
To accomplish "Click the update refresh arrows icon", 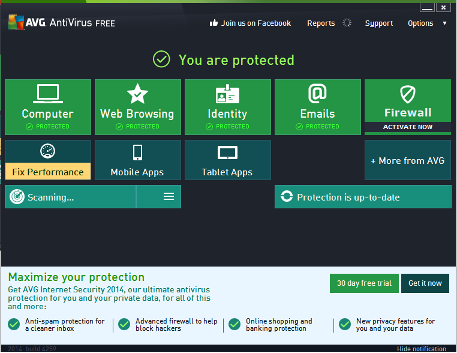I will pyautogui.click(x=287, y=196).
